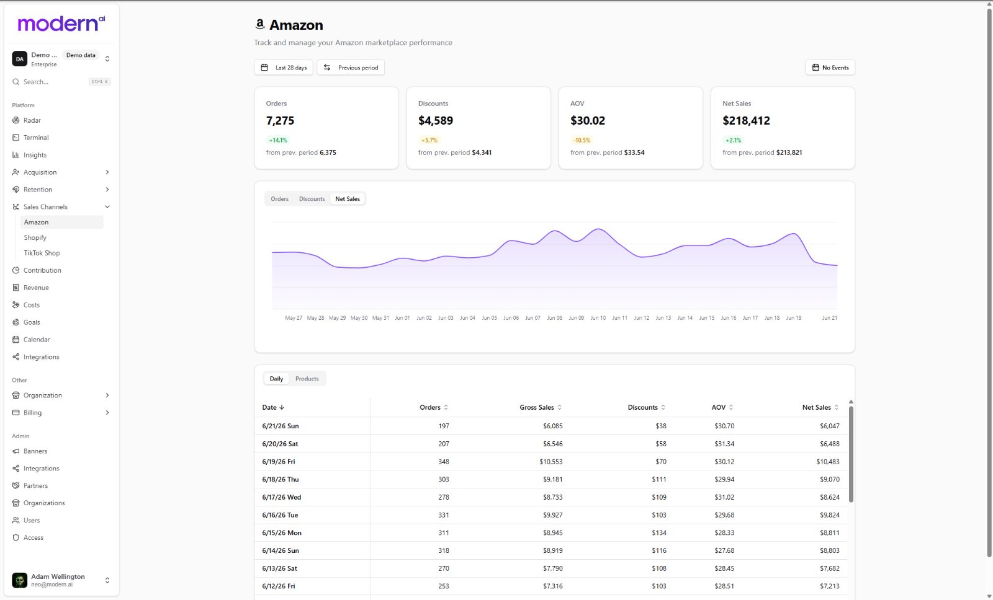
Task: Click the swap arrows icon in Previous period
Action: coord(327,68)
